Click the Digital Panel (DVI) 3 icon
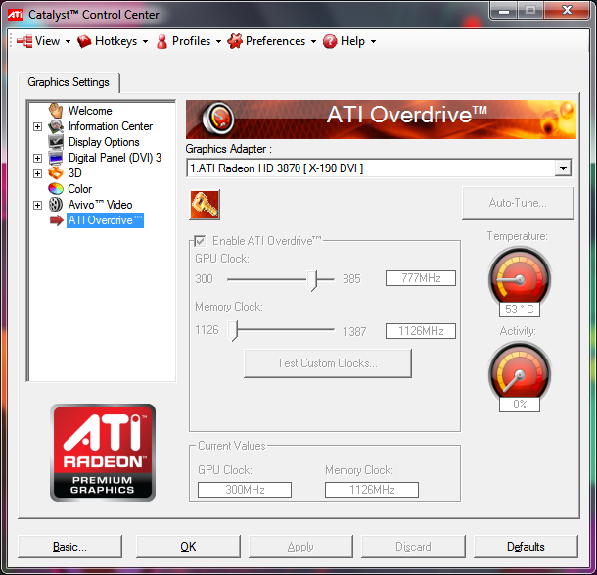This screenshot has width=597, height=575. click(56, 158)
